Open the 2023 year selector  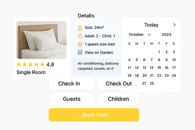pyautogui.click(x=166, y=34)
